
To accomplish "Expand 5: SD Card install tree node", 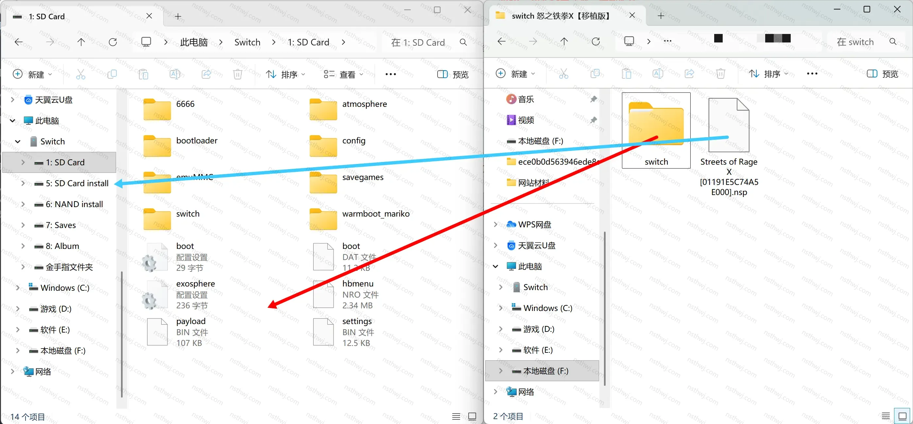I will point(23,183).
